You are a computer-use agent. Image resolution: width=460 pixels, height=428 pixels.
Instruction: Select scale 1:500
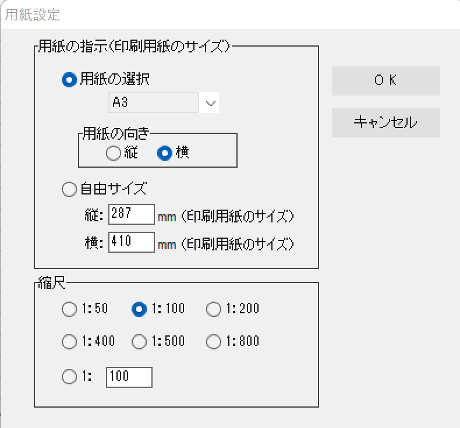click(x=139, y=342)
